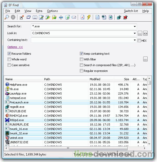Open the Extra menu
The height and width of the screenshot is (162, 157).
[39, 11]
